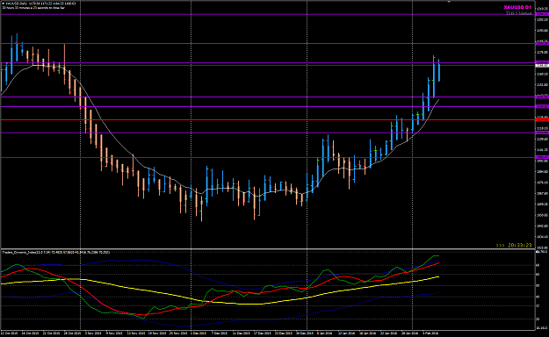Screen dimensions: 549x337
Task: Click the 3 Nov 2015 date label
Action: click(92, 333)
